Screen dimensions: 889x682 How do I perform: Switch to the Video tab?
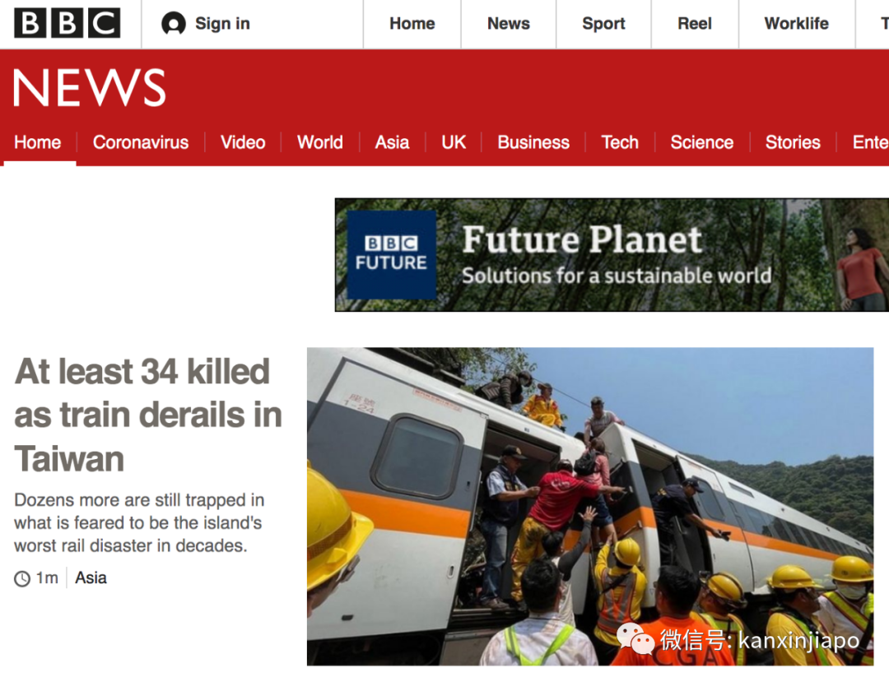pos(243,142)
